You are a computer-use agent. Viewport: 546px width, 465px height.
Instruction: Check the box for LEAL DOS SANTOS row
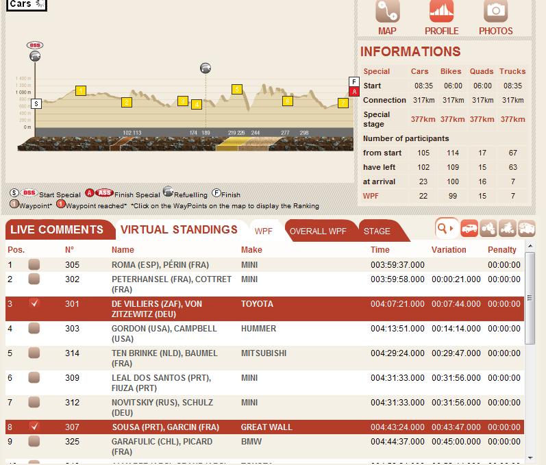34,377
